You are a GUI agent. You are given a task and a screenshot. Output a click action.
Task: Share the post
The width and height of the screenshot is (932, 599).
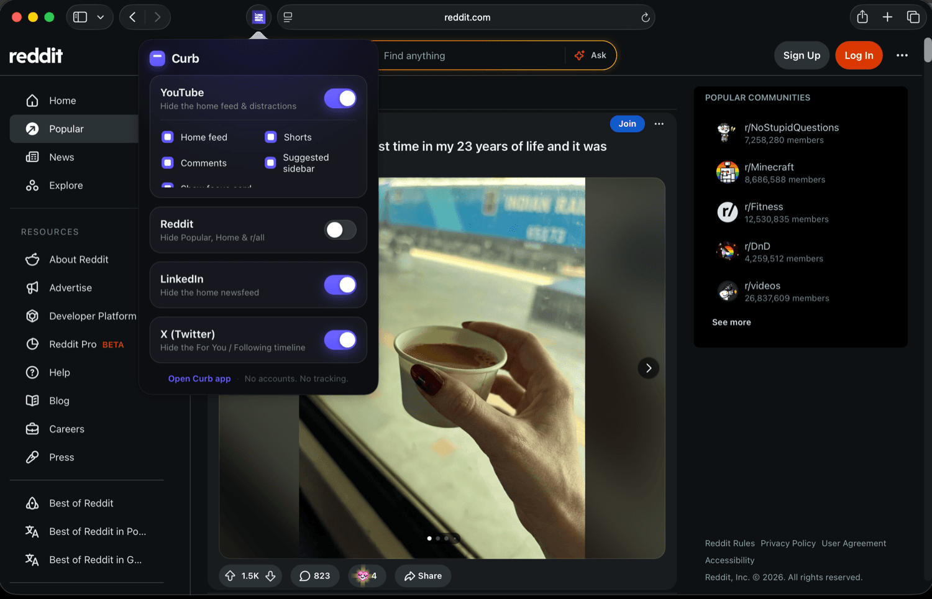click(423, 576)
